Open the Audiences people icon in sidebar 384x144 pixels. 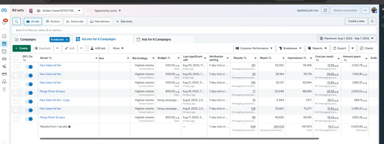4,59
